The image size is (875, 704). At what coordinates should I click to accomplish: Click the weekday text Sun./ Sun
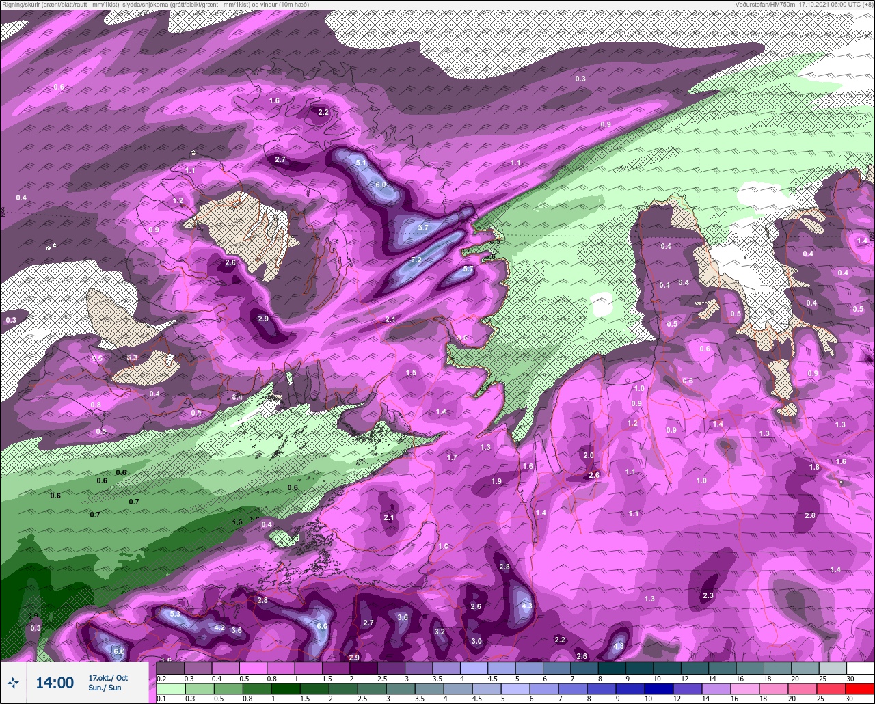click(x=105, y=688)
